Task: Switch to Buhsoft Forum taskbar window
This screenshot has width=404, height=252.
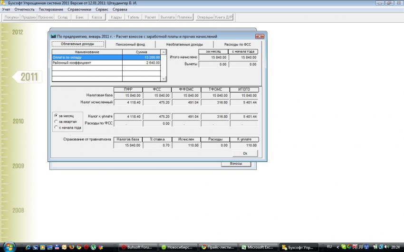Action: tap(137, 247)
